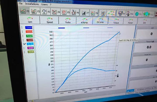Uncheck the Test5 checkbox
Viewport: 157px width, 102px height.
[x=25, y=44]
